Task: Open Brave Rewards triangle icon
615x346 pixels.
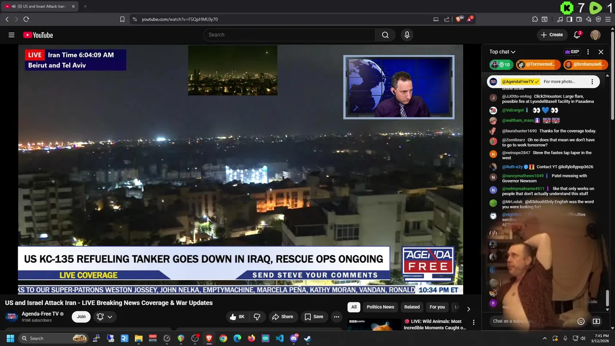Action: point(470,19)
